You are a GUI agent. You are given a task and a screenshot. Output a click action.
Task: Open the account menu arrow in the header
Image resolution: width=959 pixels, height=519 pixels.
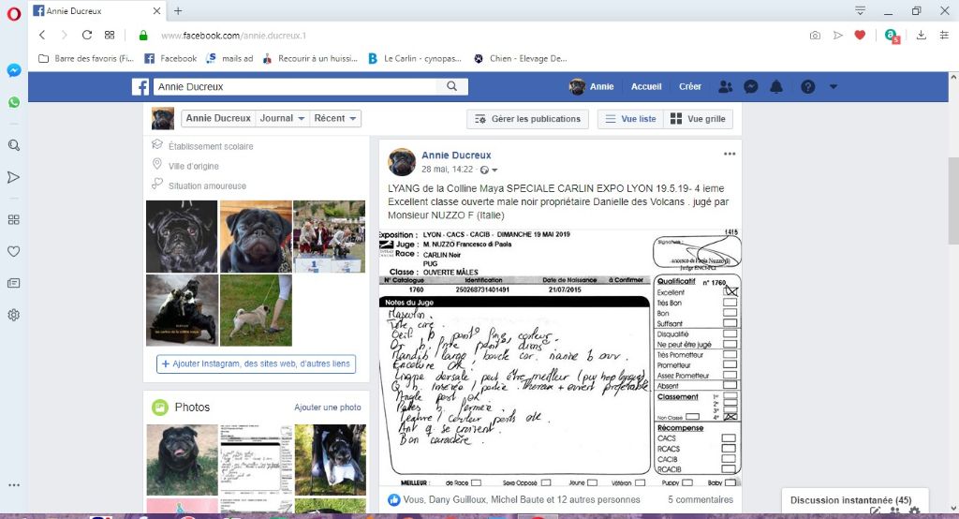coord(833,87)
